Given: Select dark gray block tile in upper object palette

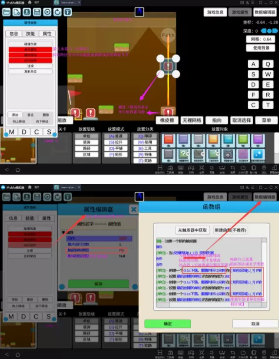Looking at the screenshot, I should point(168,155).
